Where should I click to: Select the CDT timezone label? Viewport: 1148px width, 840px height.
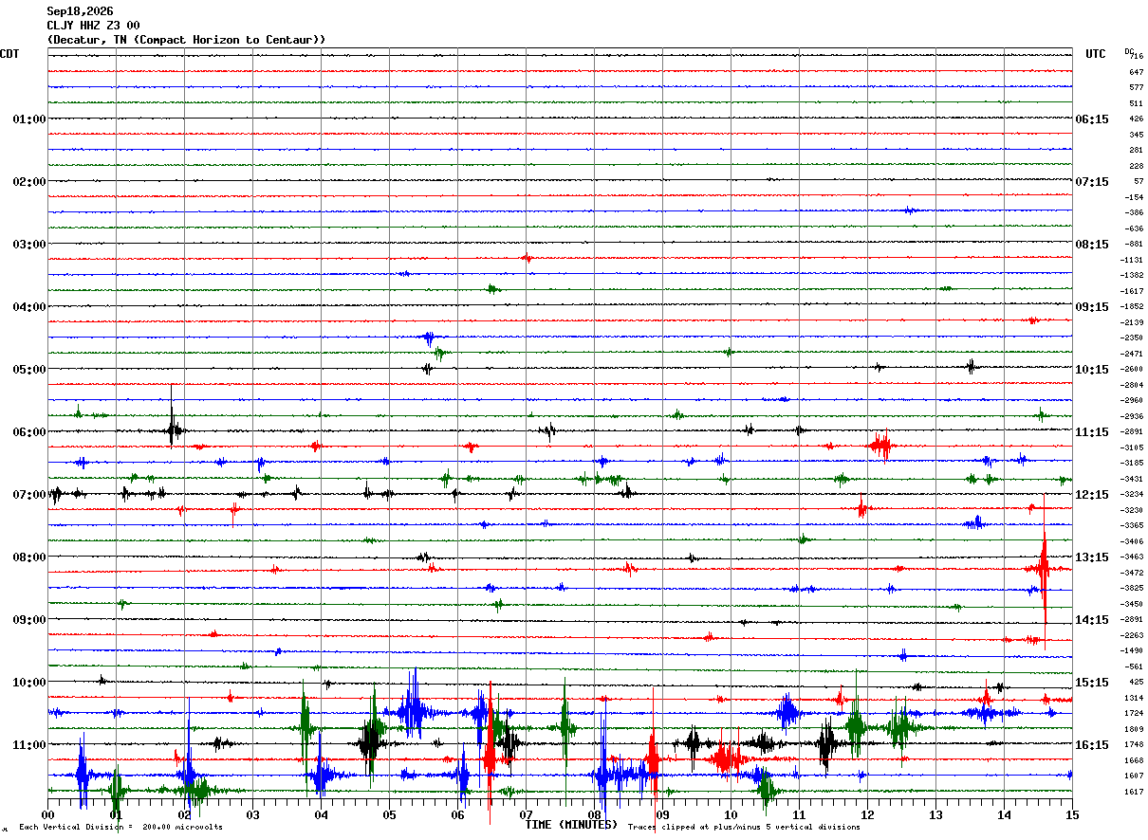pos(9,54)
